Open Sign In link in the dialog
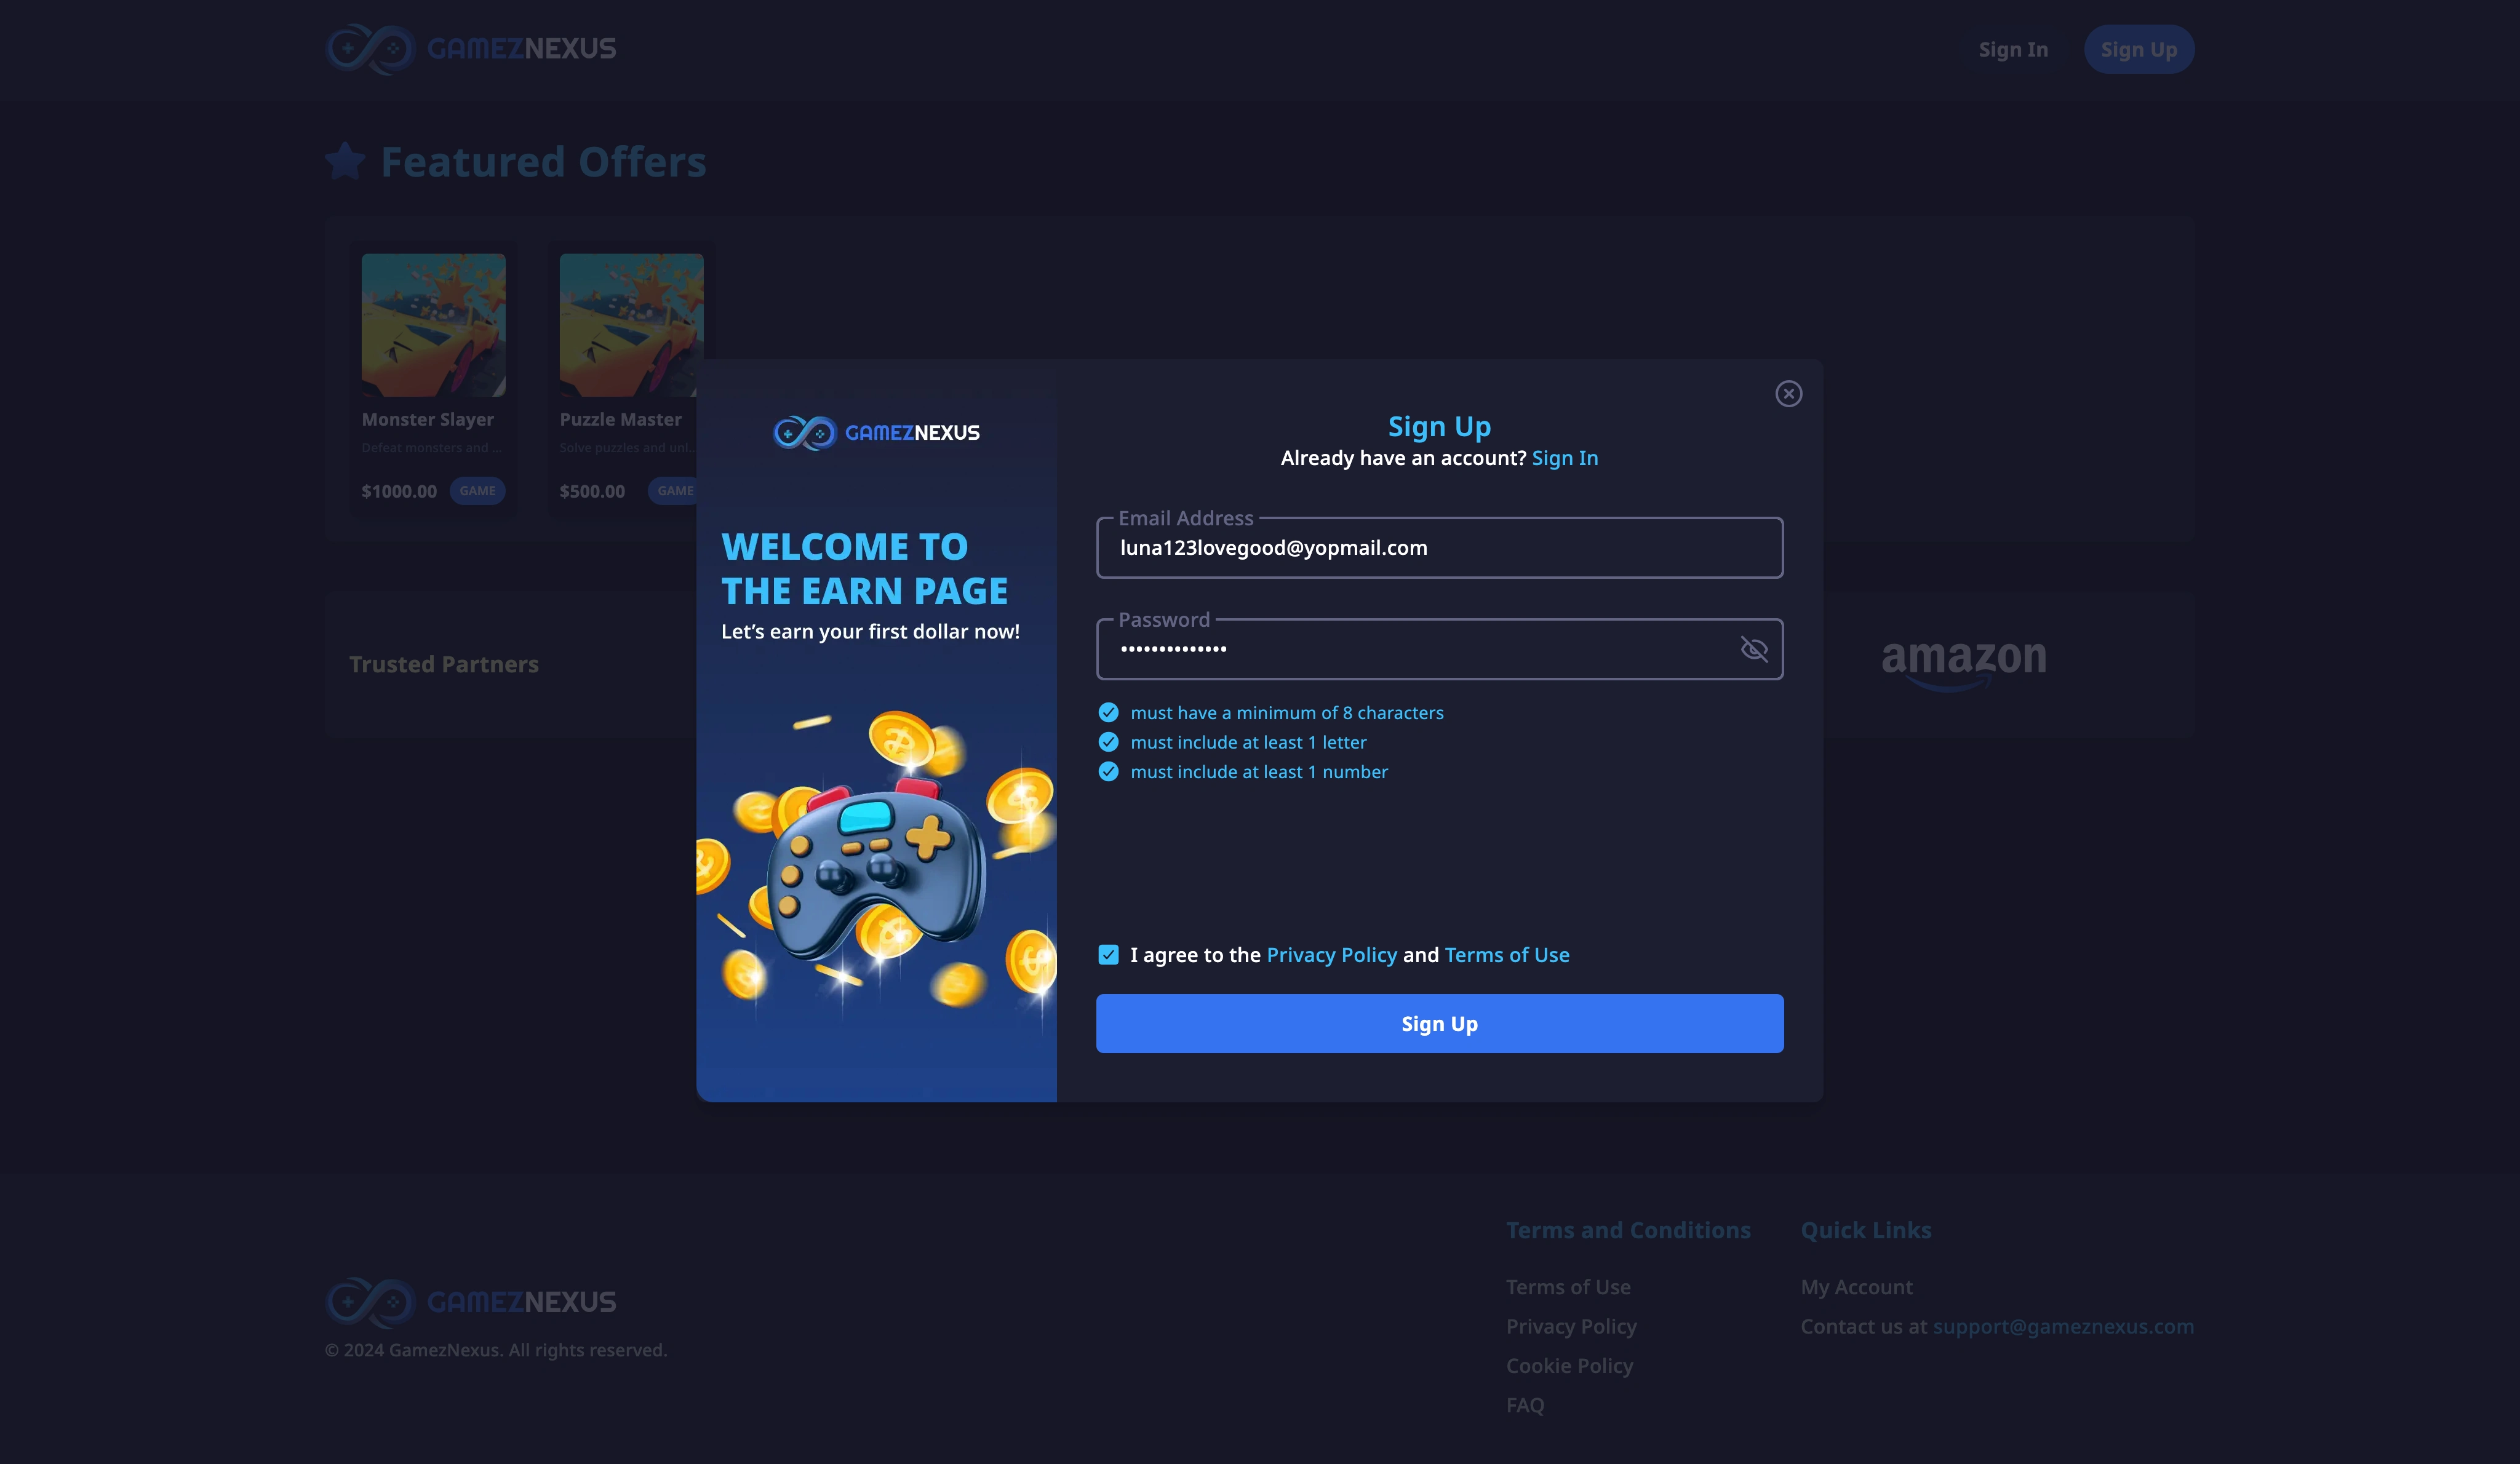 tap(1564, 458)
